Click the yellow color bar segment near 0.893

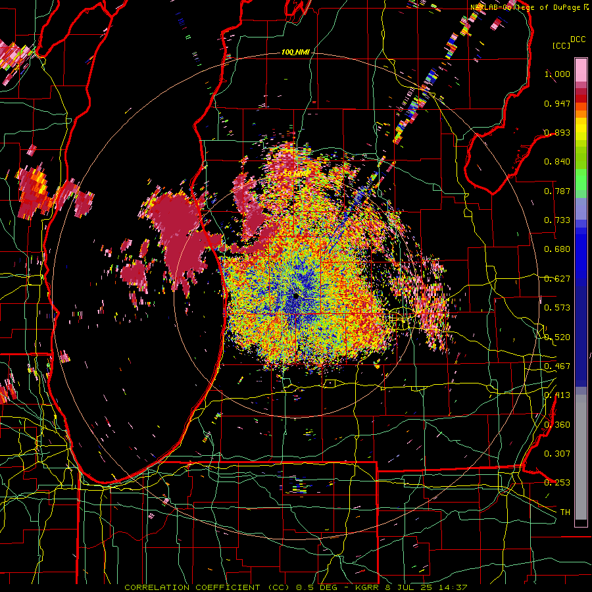pyautogui.click(x=581, y=129)
